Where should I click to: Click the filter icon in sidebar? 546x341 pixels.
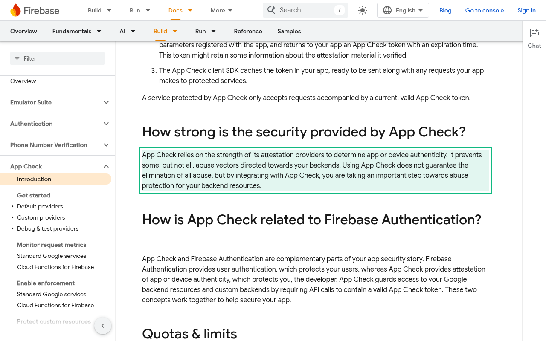pos(17,58)
